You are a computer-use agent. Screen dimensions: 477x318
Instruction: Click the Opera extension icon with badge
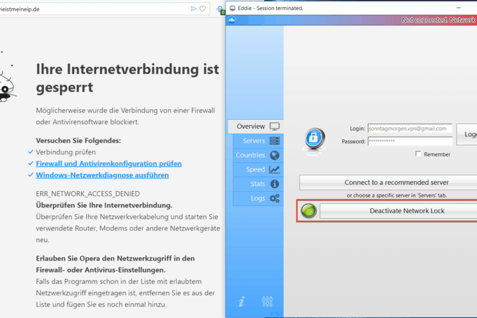click(x=220, y=9)
